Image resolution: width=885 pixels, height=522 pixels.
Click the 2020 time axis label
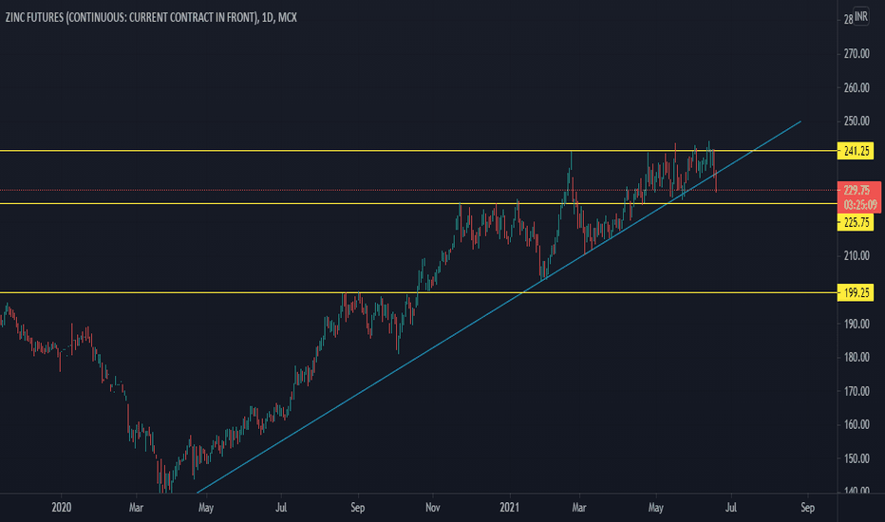tap(61, 508)
